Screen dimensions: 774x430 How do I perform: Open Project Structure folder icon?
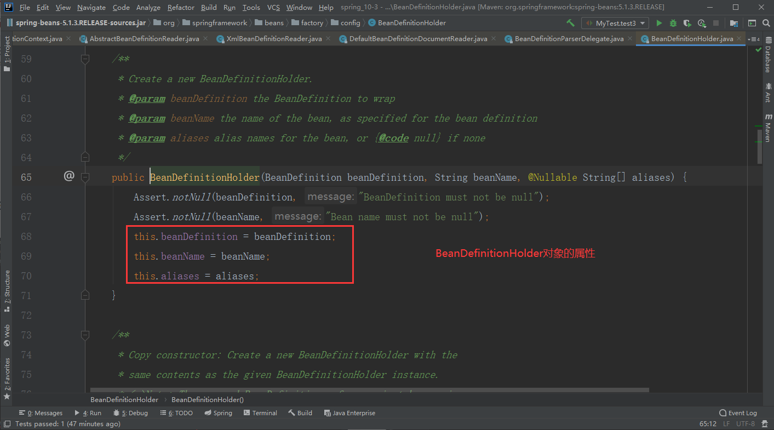click(x=734, y=23)
